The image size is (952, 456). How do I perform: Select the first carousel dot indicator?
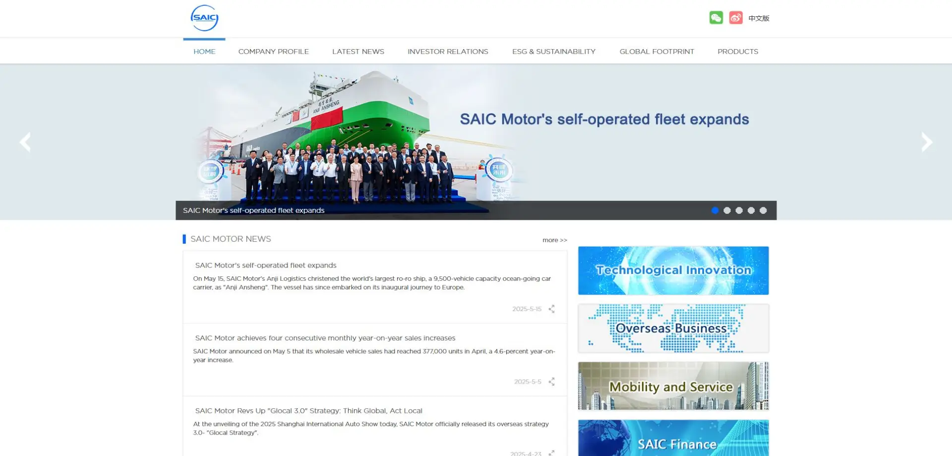tap(715, 210)
